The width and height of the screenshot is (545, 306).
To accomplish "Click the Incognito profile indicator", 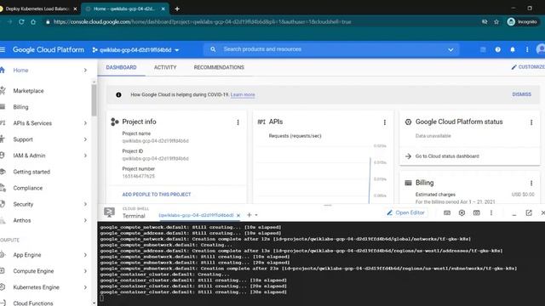I will point(522,22).
